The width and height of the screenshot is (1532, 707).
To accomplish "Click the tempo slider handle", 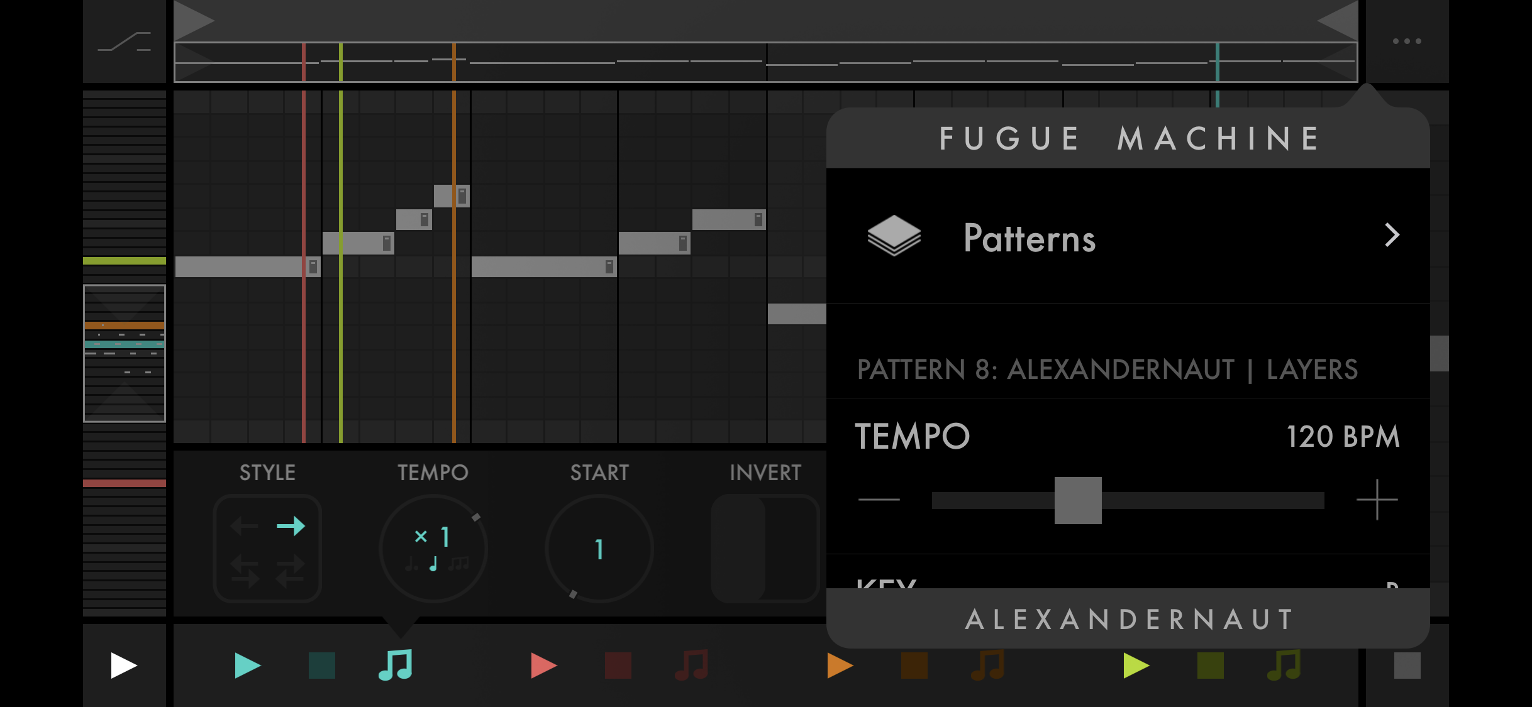I will click(1078, 500).
